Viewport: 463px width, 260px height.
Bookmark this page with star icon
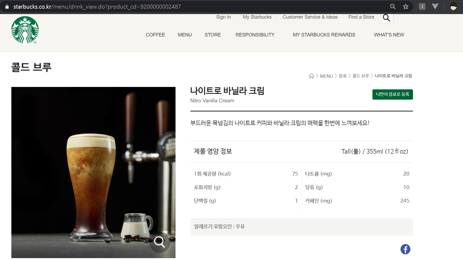click(x=406, y=6)
